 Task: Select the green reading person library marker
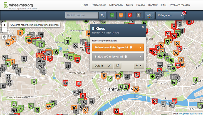point(56,52)
